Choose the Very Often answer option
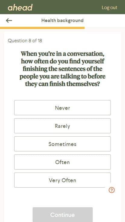Image resolution: width=125 pixels, height=222 pixels. (62, 180)
